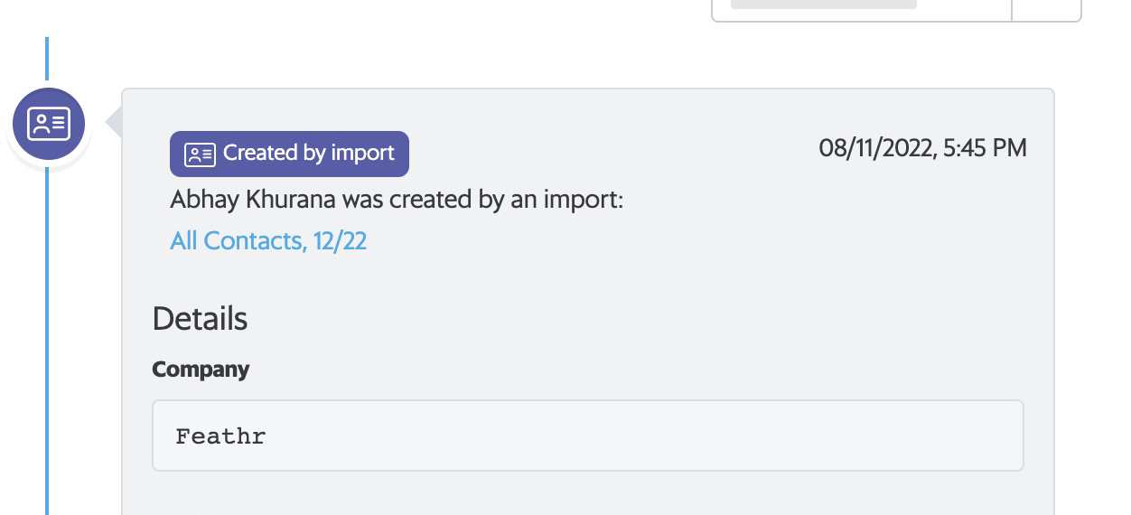The width and height of the screenshot is (1131, 515).
Task: Select the "Details" section heading
Action: point(200,319)
